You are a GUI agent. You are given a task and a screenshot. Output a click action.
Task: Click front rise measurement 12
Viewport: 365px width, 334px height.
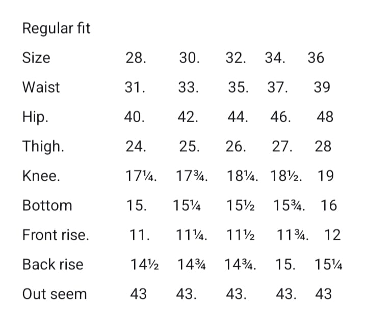(332, 235)
